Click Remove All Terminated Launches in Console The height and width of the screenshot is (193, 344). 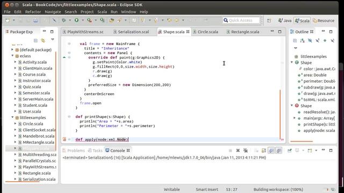(246, 151)
